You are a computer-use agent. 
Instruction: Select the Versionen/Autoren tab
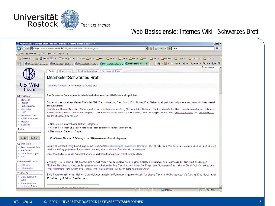coord(111,71)
